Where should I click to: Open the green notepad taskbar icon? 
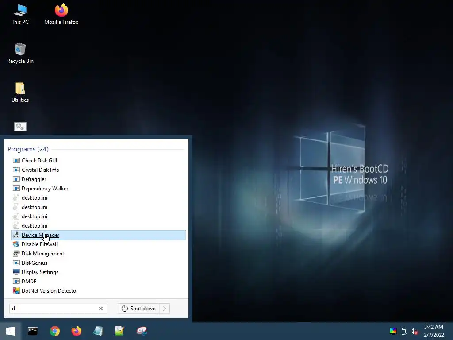[x=119, y=331]
